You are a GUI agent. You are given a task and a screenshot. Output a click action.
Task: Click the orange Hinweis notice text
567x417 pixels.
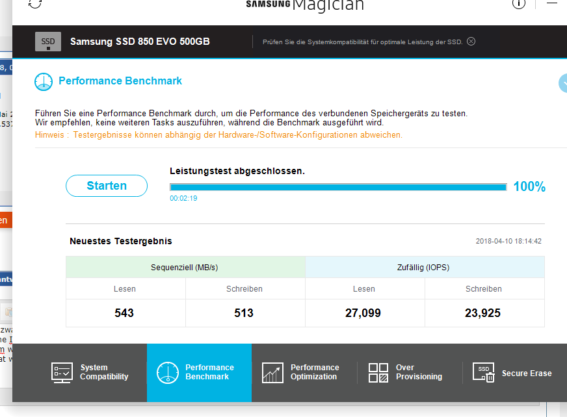218,135
